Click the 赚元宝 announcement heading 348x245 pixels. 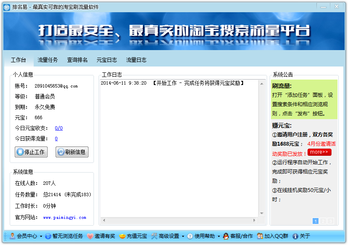pyautogui.click(x=281, y=126)
